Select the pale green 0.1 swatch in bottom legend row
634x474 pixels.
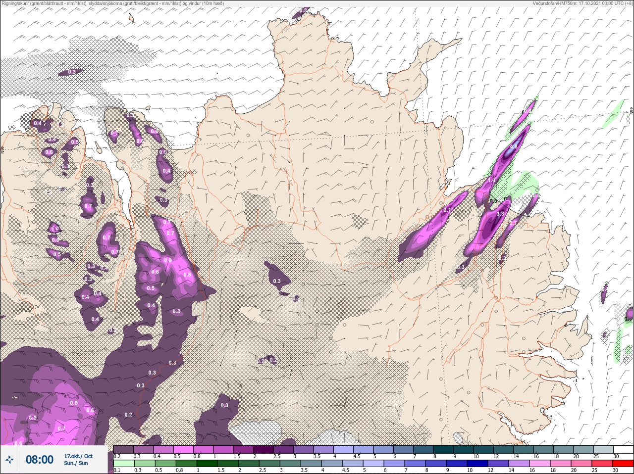point(124,463)
